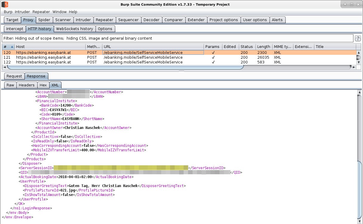Image resolution: width=363 pixels, height=224 pixels.
Task: Show the Alerts tab
Action: [x=277, y=20]
